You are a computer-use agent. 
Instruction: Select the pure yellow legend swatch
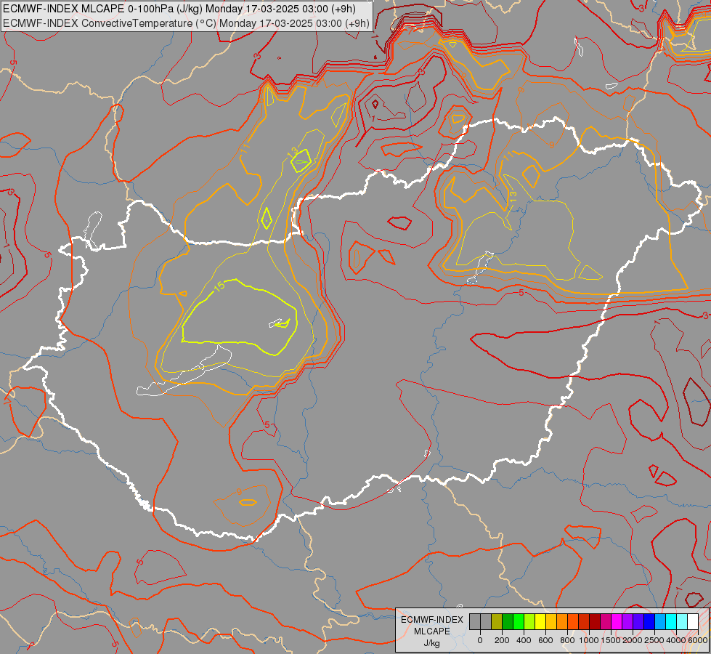pos(540,622)
